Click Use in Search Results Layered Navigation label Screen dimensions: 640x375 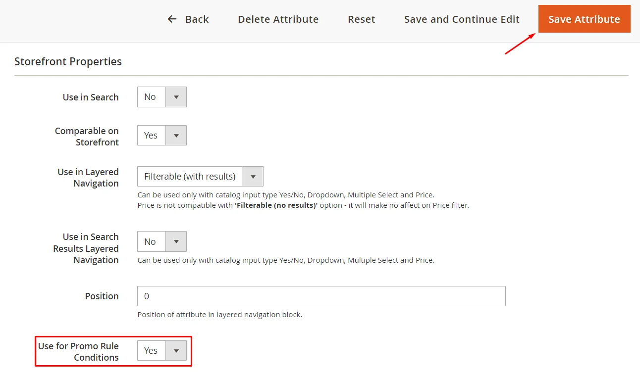point(86,248)
